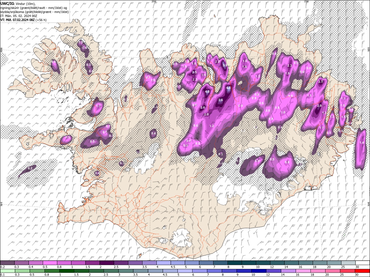Click the white swatch ending the upper legend
370x277 pixels.
click(362, 263)
